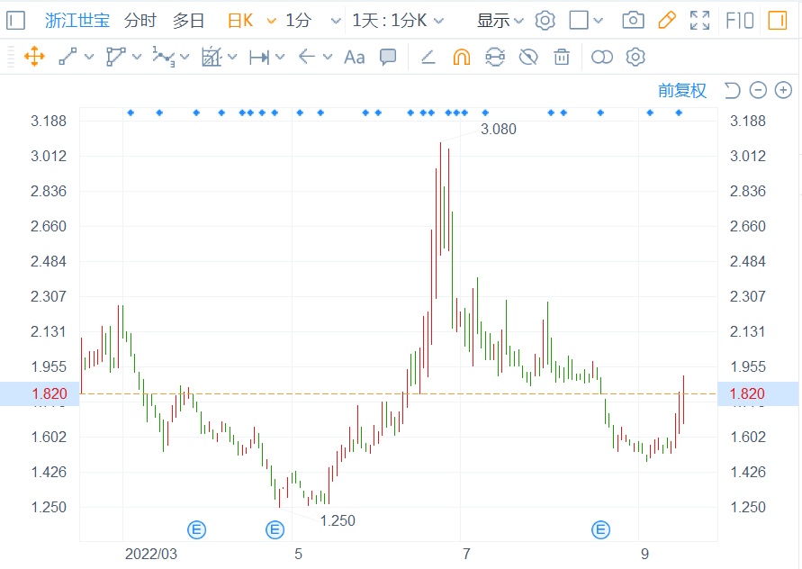Click the 3.080 high price label
Image resolution: width=802 pixels, height=569 pixels.
pyautogui.click(x=498, y=129)
